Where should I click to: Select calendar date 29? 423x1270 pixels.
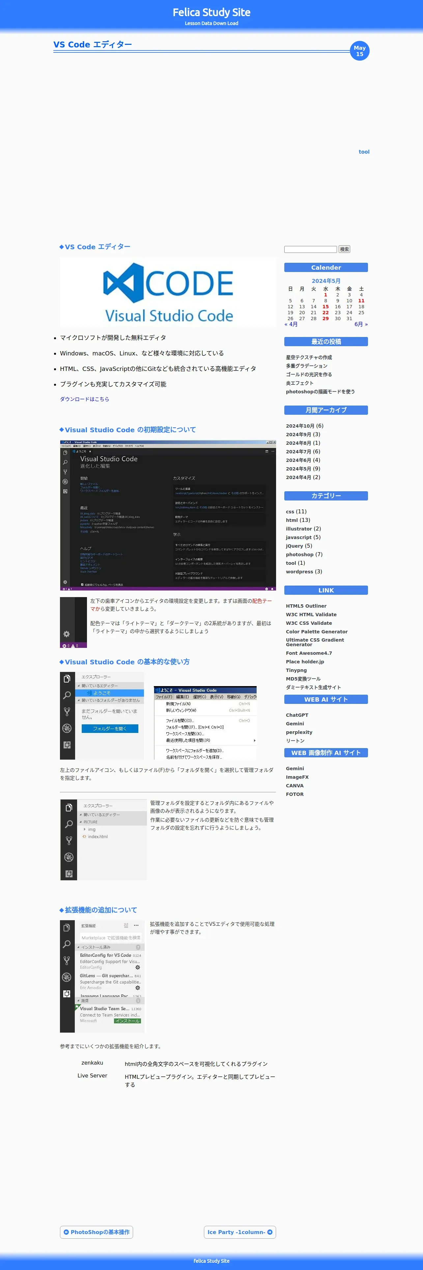325,318
